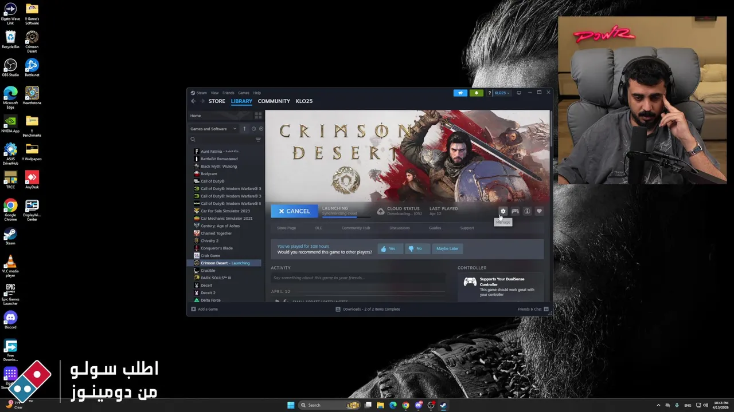Click the sort ascending arrow in library sidebar

[244, 129]
